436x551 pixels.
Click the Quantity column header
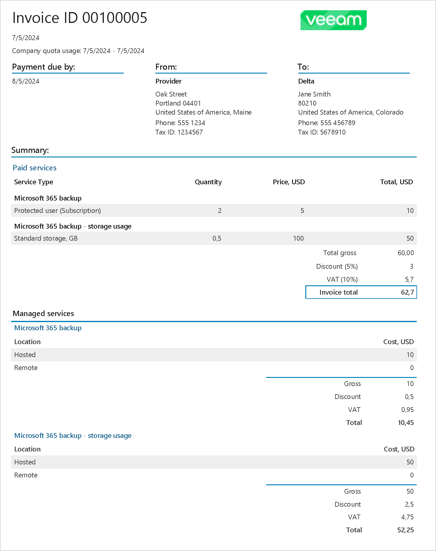coord(208,182)
